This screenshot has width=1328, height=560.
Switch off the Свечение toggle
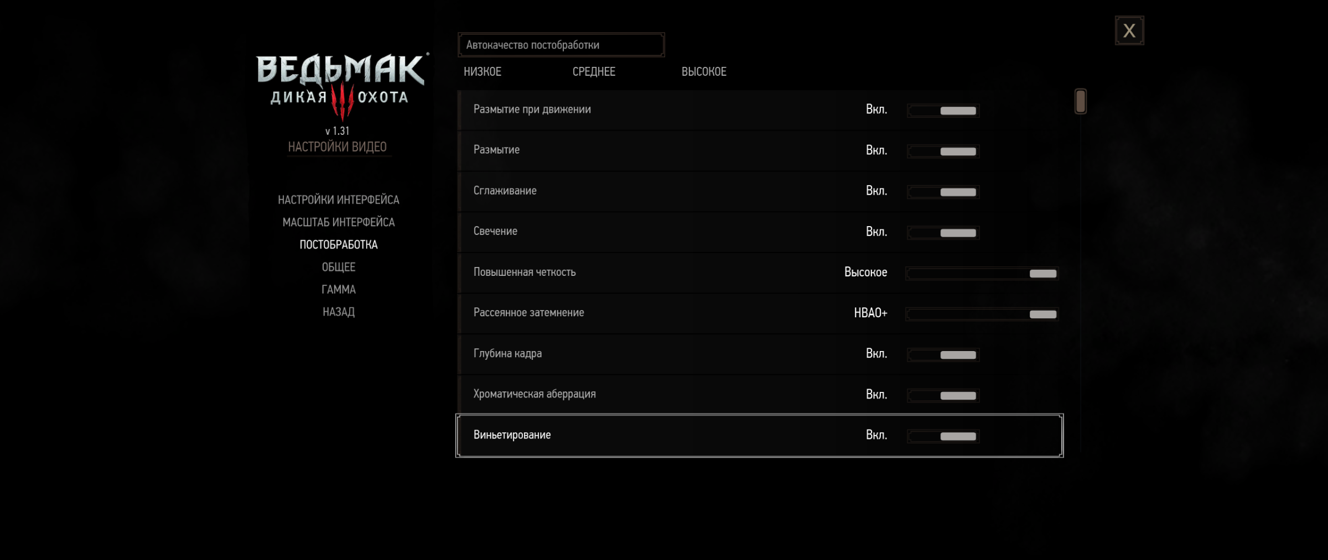(x=943, y=233)
